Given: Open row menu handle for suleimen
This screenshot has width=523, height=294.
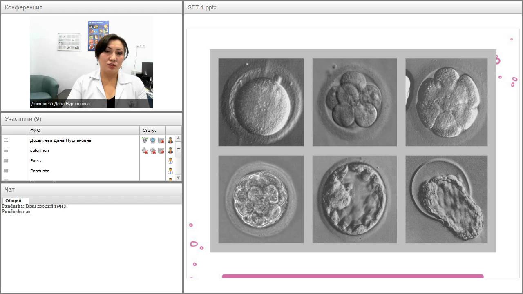Looking at the screenshot, I should 6,150.
